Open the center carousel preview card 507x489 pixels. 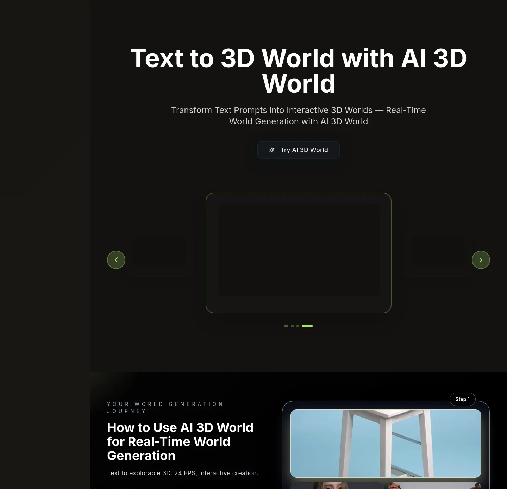[299, 253]
